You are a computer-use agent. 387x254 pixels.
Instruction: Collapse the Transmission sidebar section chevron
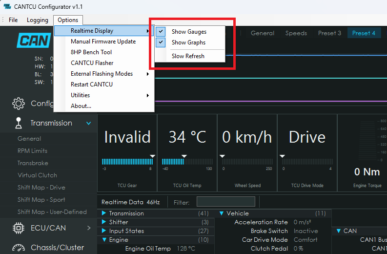(89, 123)
